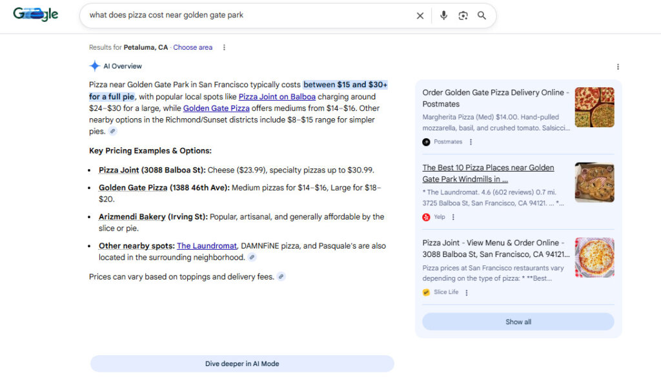Click the Google logo

pyautogui.click(x=36, y=14)
